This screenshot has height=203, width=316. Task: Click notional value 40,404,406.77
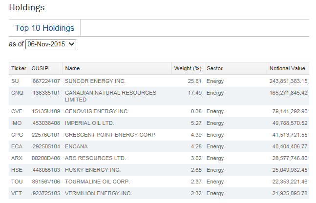[x=290, y=146]
